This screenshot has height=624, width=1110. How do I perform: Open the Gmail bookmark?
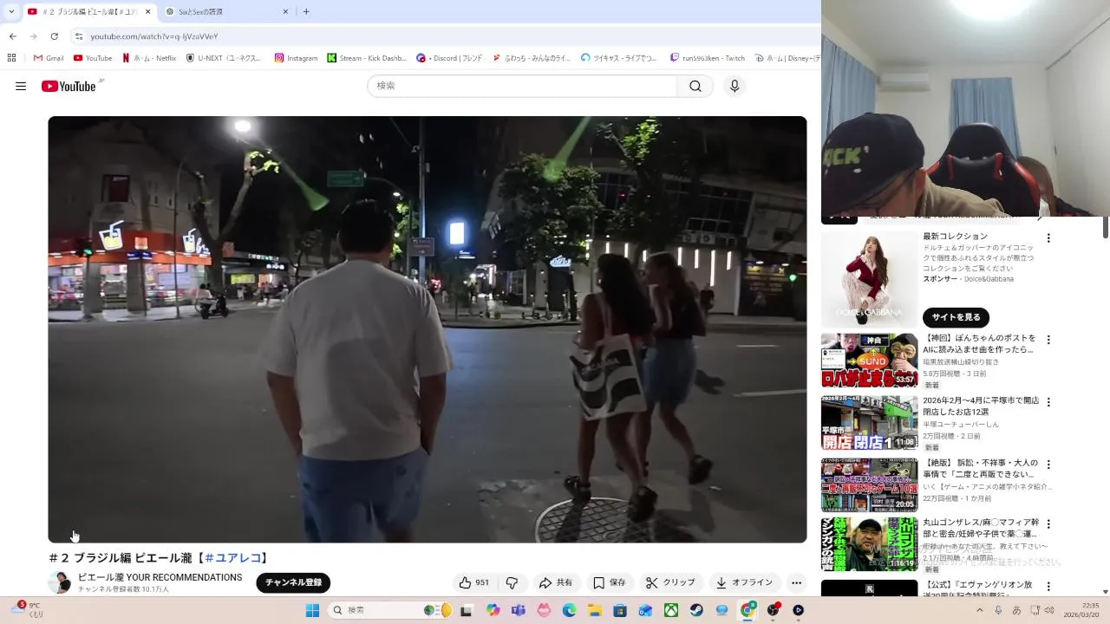coord(49,58)
